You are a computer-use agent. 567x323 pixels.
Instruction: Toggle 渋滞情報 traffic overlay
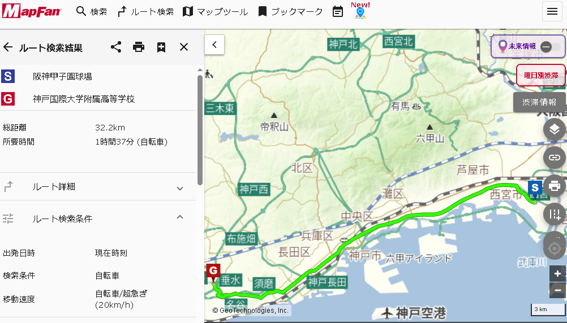[x=539, y=102]
